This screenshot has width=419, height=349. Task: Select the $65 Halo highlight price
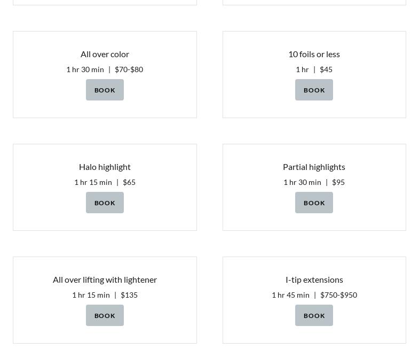pyautogui.click(x=129, y=182)
